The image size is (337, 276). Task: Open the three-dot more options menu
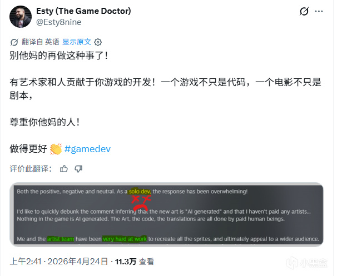(319, 11)
